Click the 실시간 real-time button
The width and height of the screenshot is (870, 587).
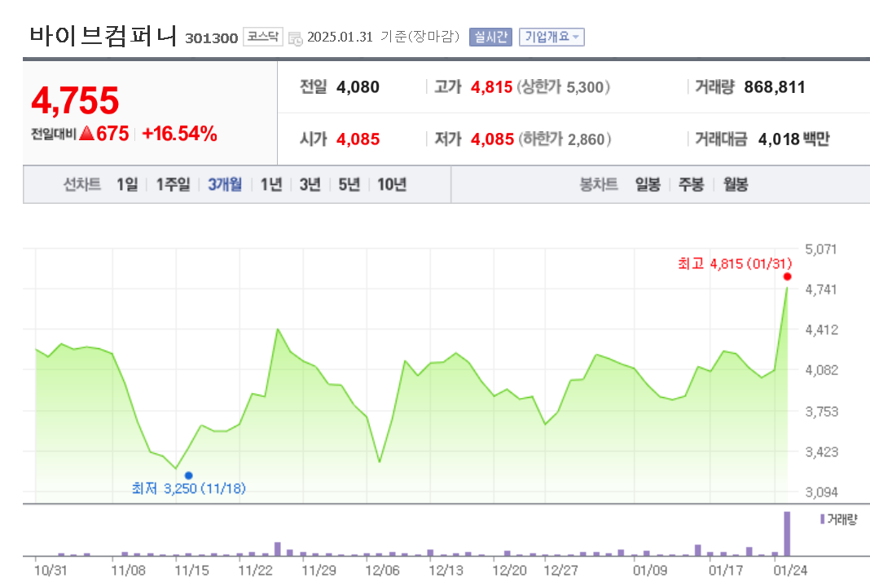490,38
